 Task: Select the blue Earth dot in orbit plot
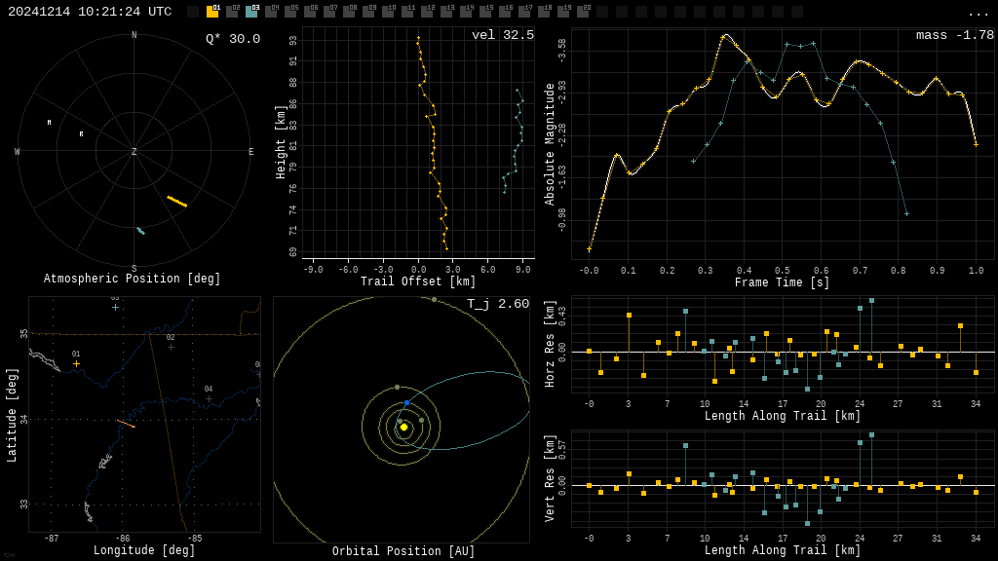click(x=407, y=402)
